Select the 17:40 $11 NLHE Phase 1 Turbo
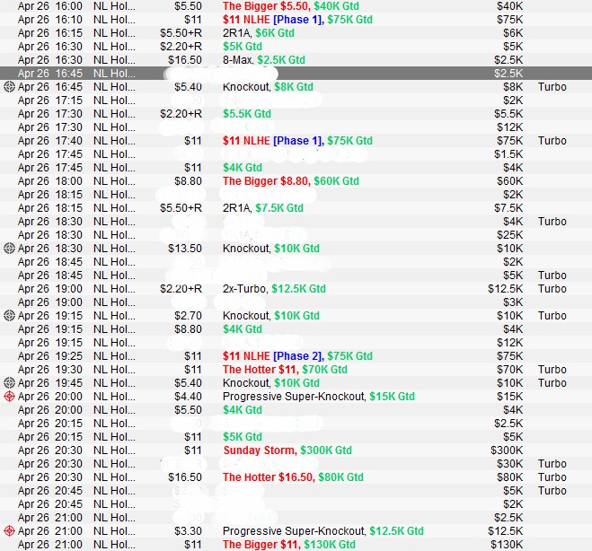The image size is (592, 551). coord(297,141)
